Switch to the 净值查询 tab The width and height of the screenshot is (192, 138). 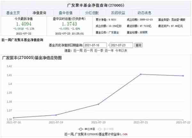[x=39, y=13]
